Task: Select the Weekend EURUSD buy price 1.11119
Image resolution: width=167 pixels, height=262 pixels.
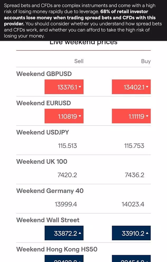Action: click(x=131, y=116)
